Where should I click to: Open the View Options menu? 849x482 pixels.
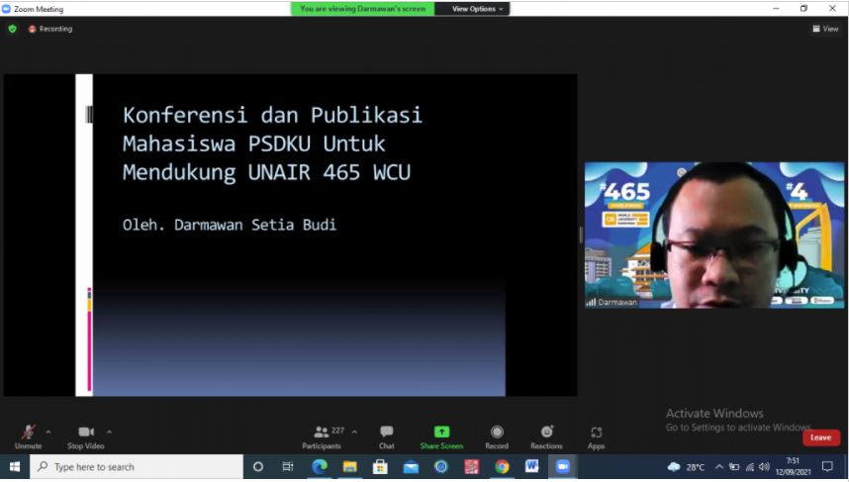[x=479, y=9]
